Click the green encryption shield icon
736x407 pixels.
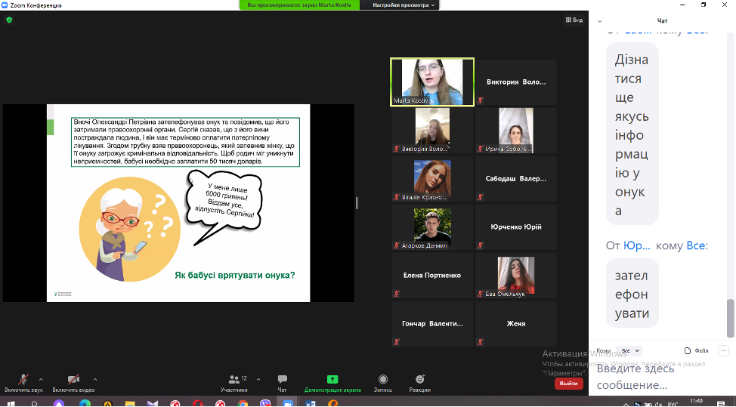coord(9,20)
